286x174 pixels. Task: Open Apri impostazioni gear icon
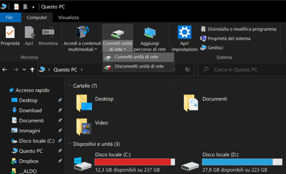pyautogui.click(x=184, y=32)
